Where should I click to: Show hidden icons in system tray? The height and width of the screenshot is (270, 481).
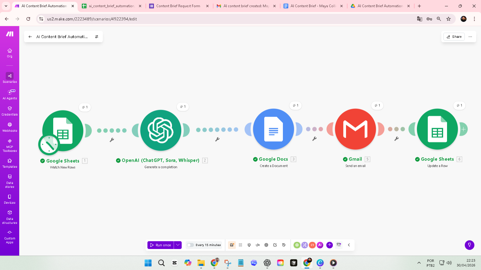(419, 263)
